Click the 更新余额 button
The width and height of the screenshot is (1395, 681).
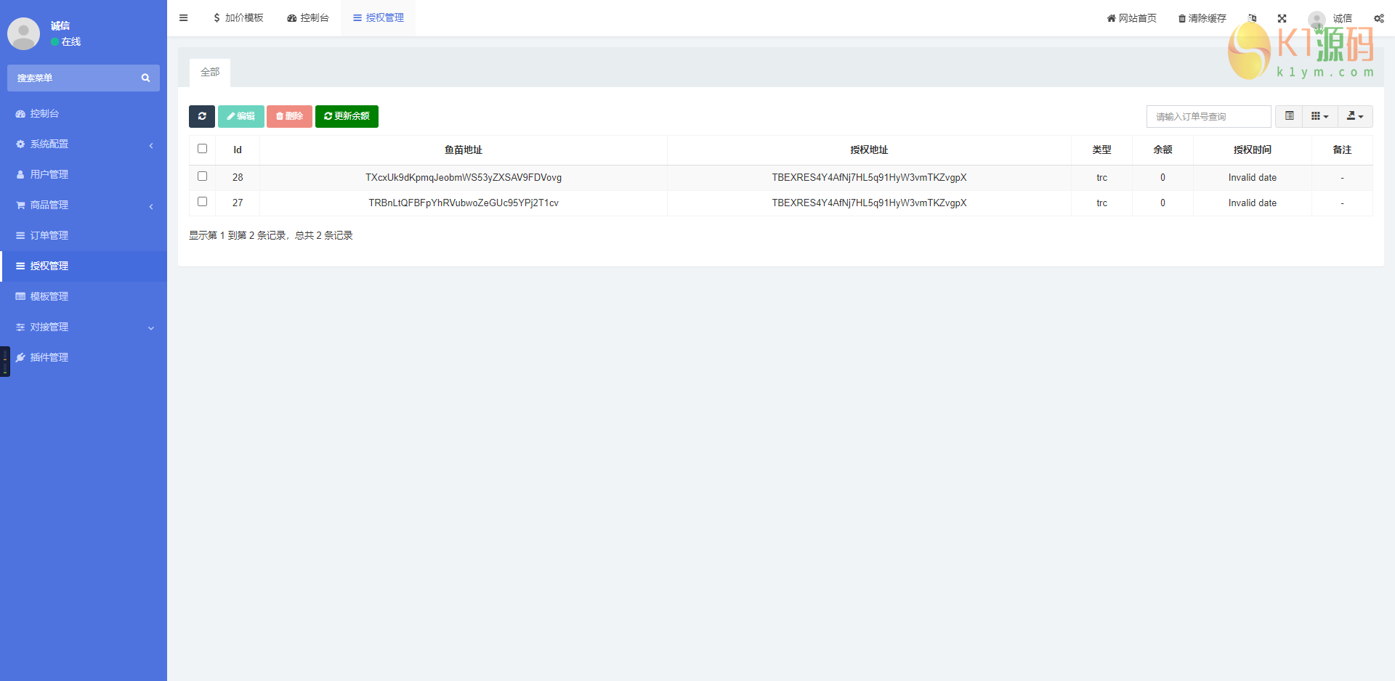(x=347, y=116)
